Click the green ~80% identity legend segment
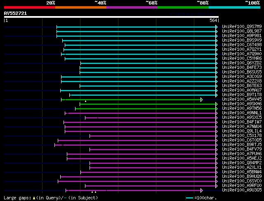 183,7
